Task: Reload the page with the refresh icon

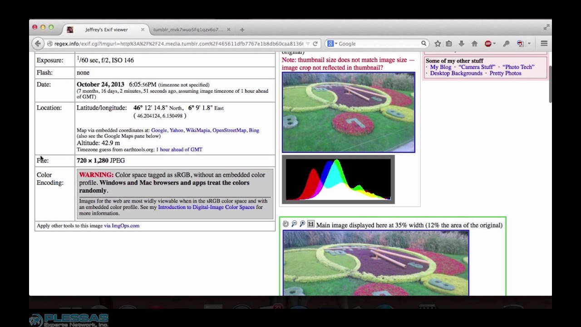Action: (315, 44)
